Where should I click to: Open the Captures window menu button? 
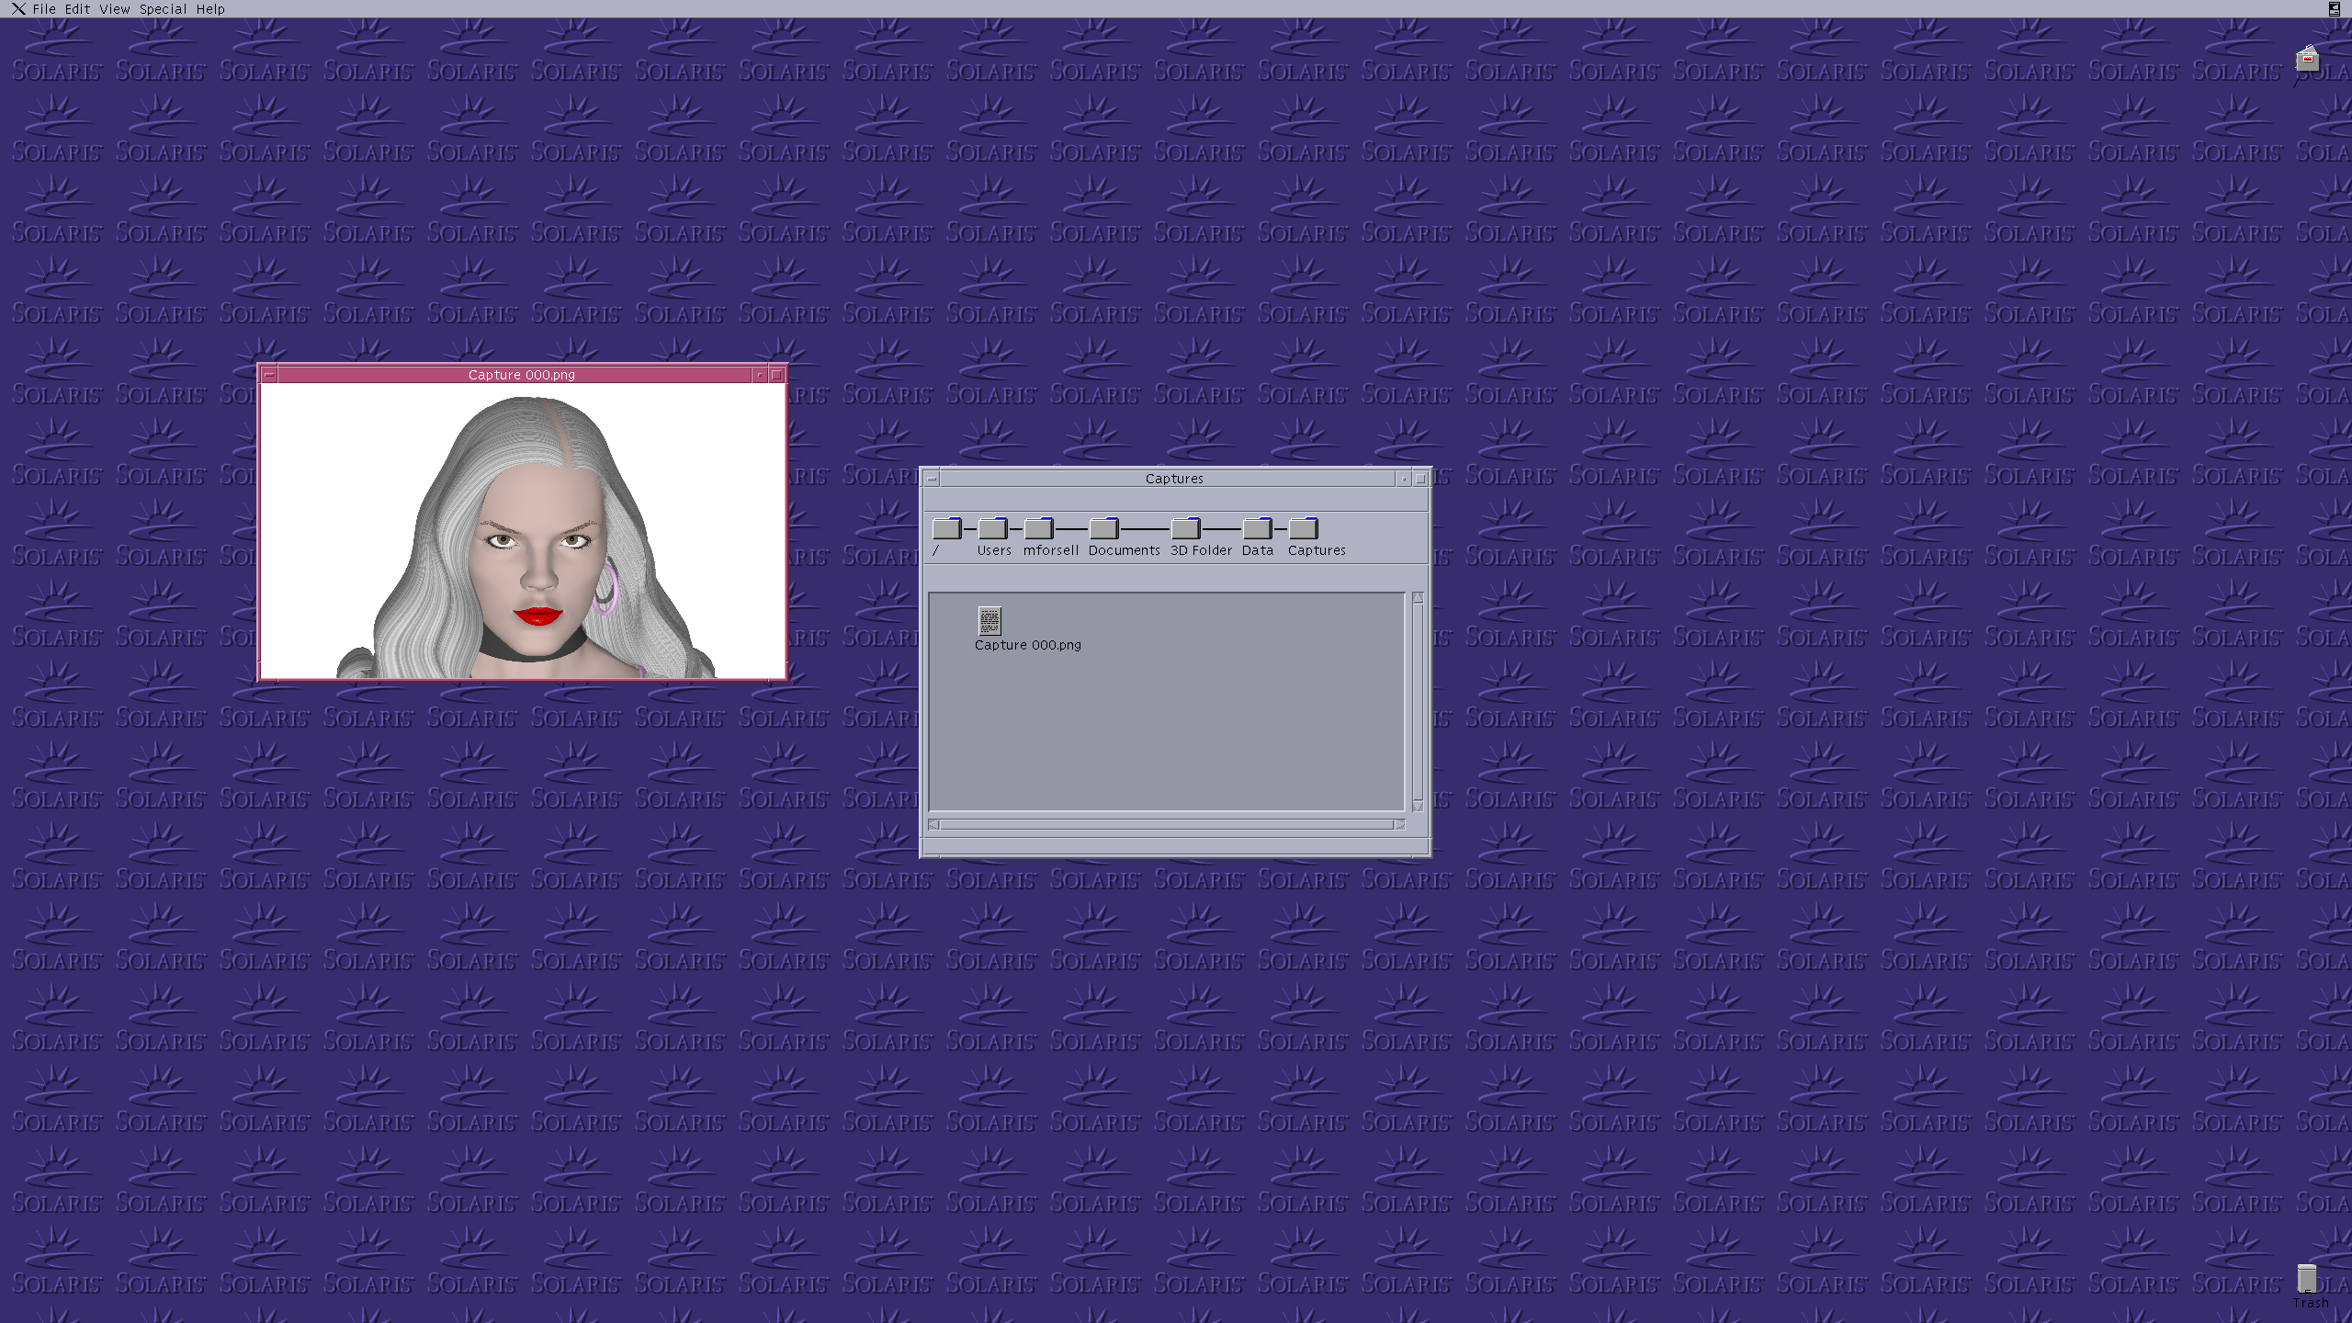[x=932, y=479]
